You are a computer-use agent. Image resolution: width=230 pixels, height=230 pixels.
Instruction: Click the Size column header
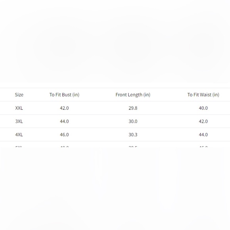click(19, 95)
